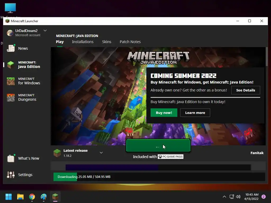Switch to the Play tab
Screen dimensions: 271x203
(x=60, y=42)
